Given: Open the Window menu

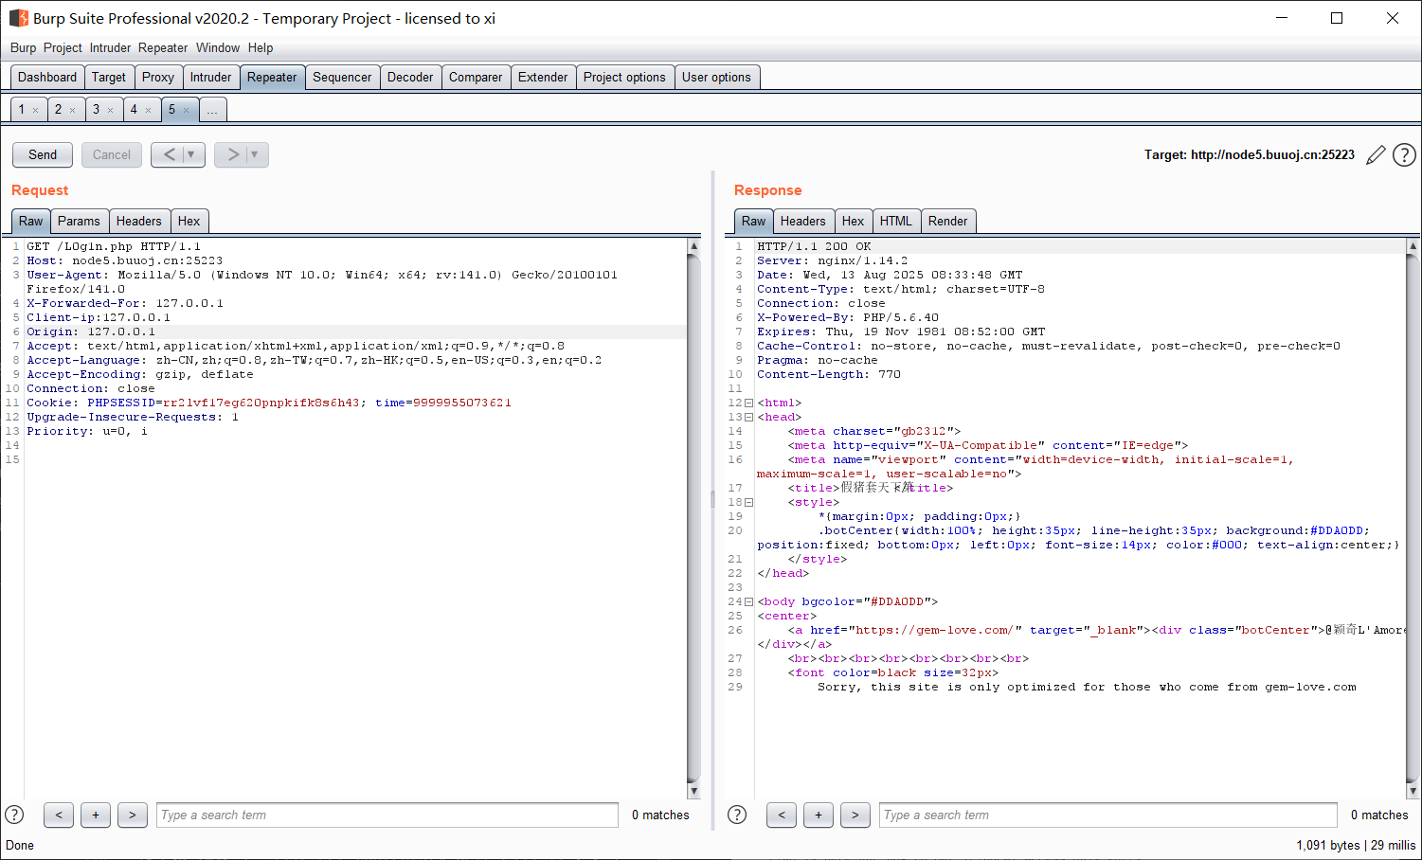Looking at the screenshot, I should 218,47.
